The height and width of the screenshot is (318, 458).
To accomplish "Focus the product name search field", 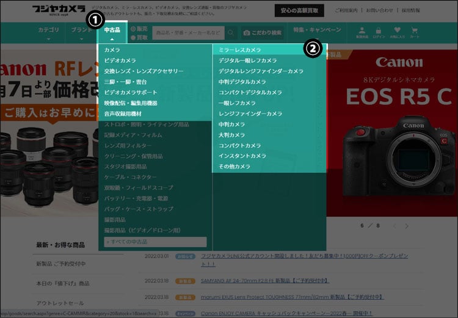I will [x=189, y=33].
